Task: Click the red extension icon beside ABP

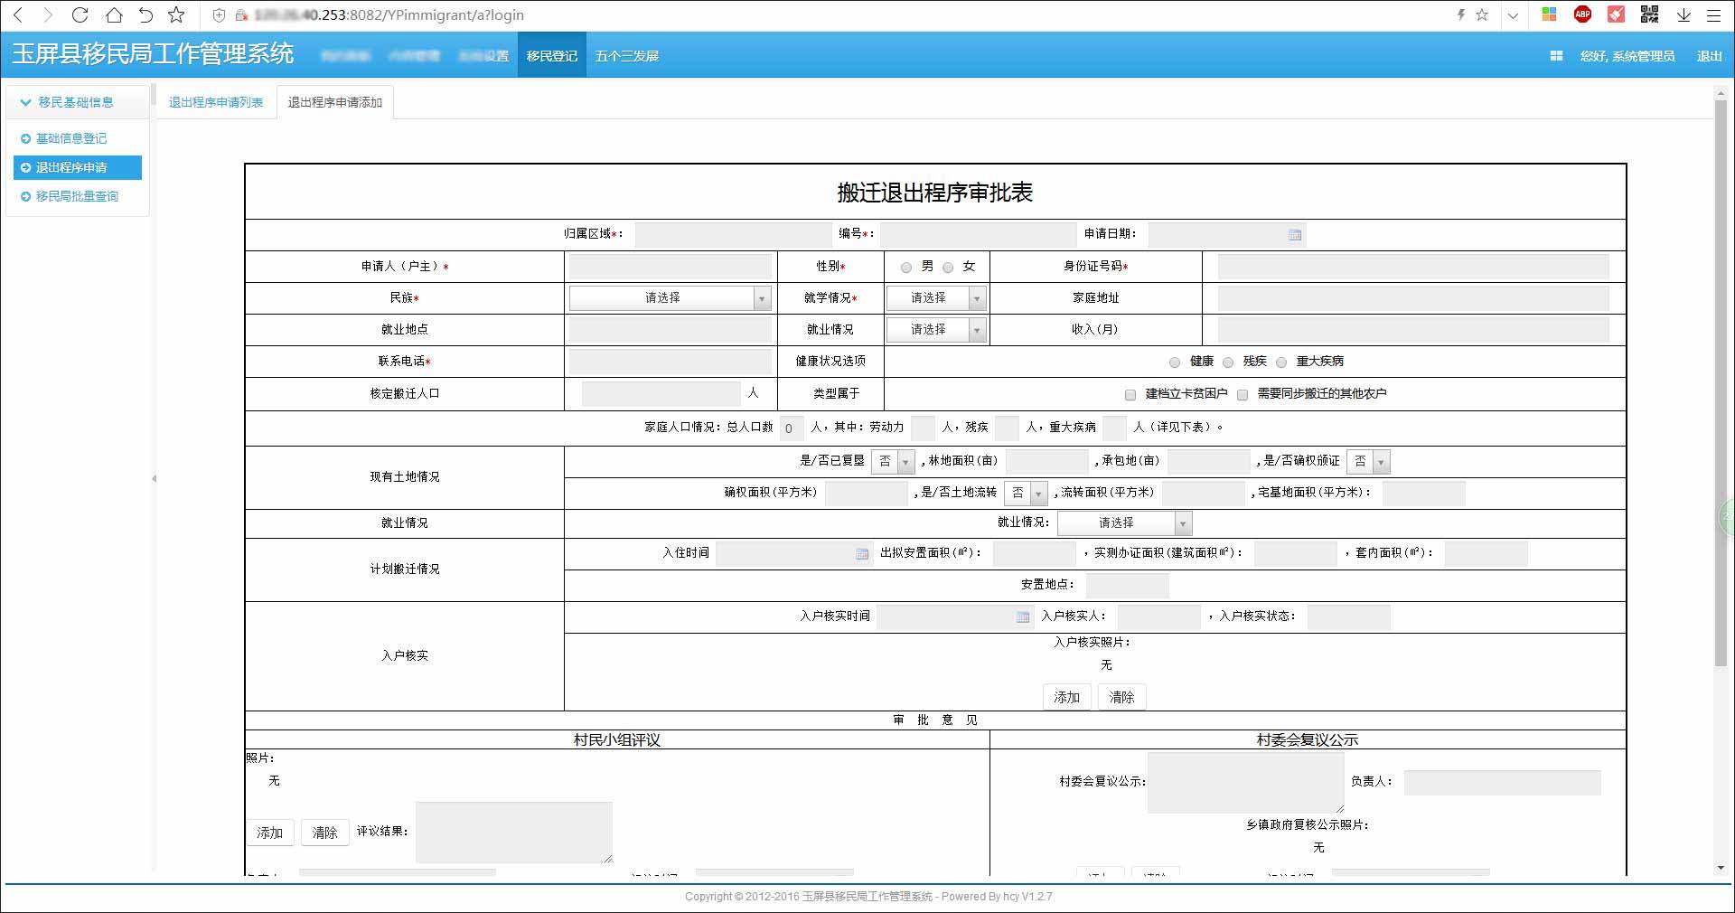Action: click(x=1616, y=14)
